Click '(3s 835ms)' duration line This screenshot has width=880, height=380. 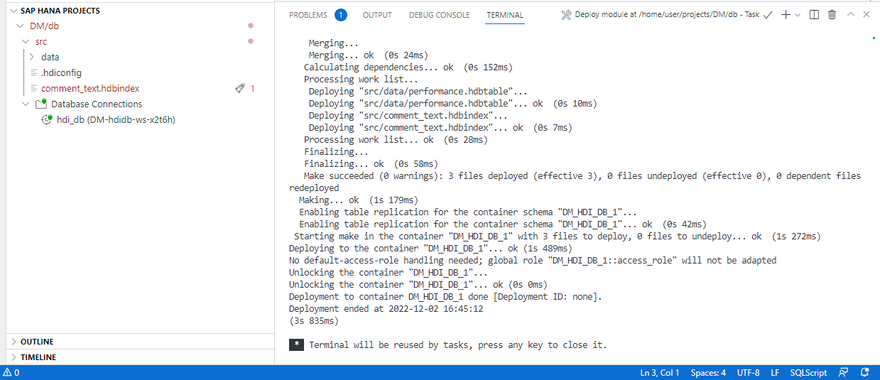click(314, 321)
